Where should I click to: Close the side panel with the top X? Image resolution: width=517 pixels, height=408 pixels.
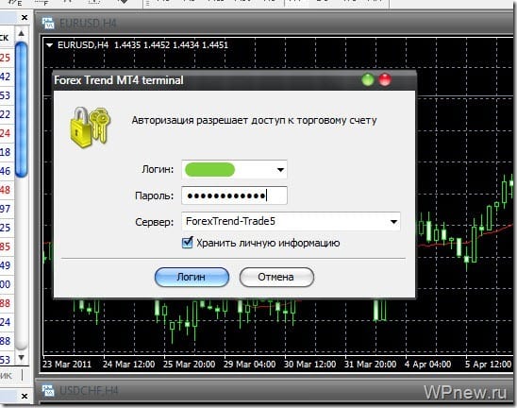click(x=25, y=18)
